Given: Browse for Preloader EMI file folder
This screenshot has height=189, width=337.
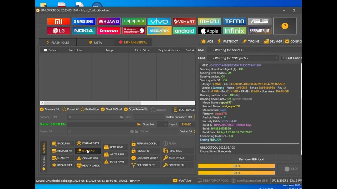Looking at the screenshot, I should (x=121, y=117).
